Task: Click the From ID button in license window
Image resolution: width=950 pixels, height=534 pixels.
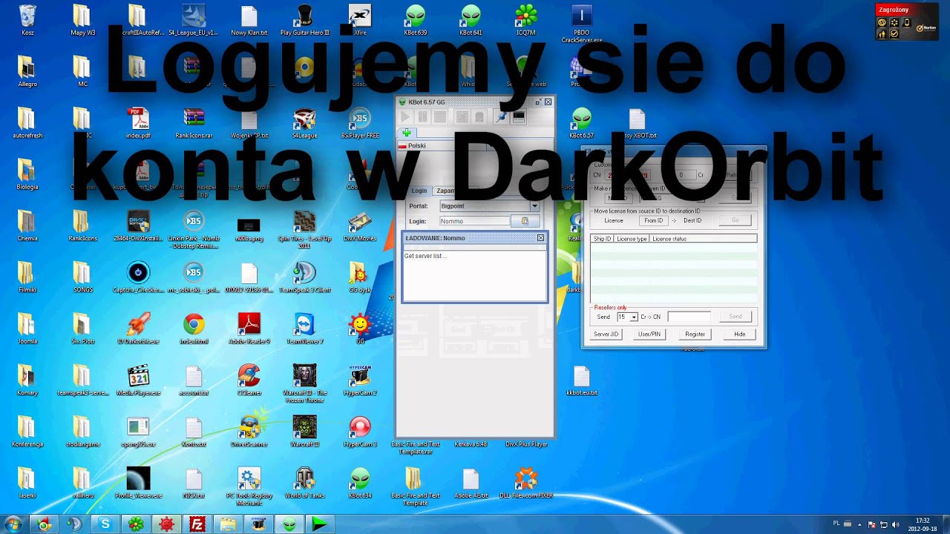Action: click(x=653, y=220)
